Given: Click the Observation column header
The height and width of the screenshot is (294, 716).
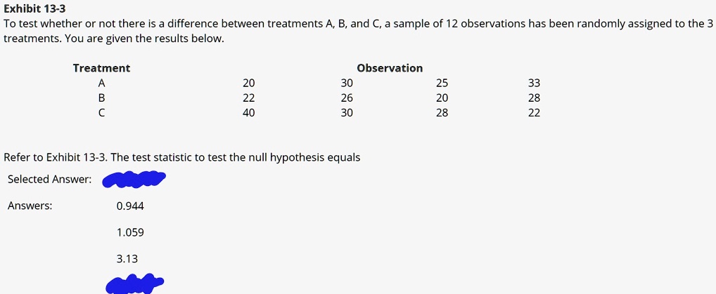Looking at the screenshot, I should (x=390, y=68).
